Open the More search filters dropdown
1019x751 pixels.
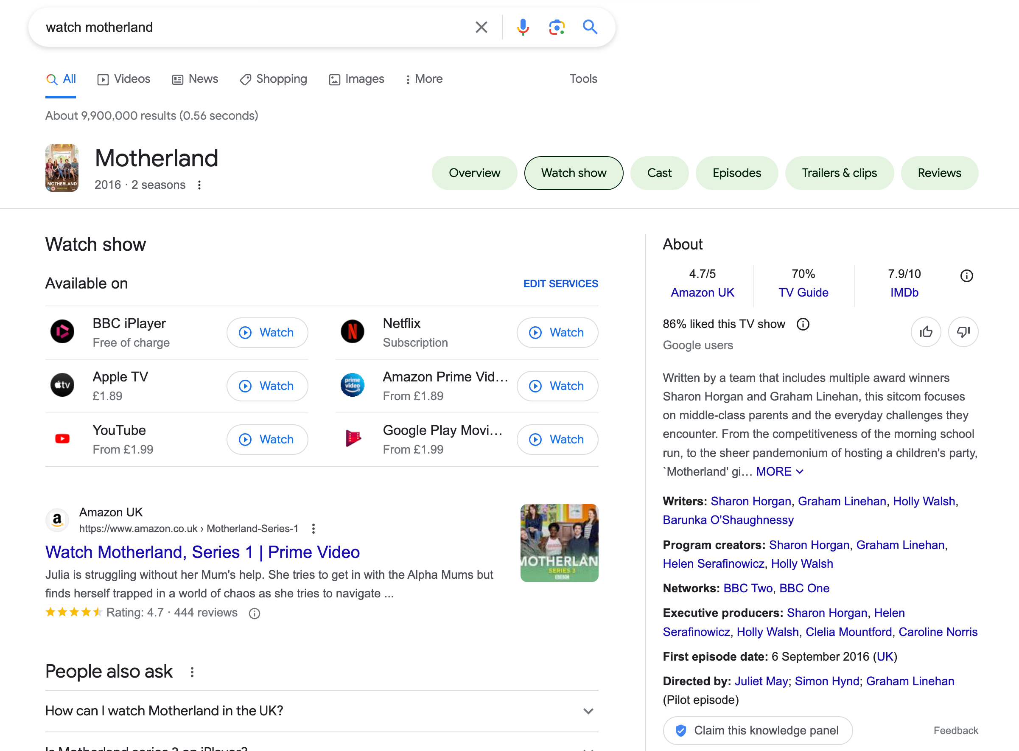coord(423,79)
